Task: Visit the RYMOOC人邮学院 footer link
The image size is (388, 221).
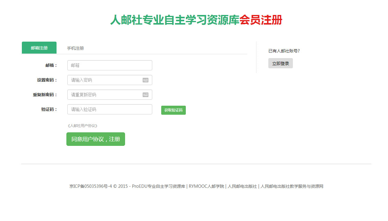Action: (x=206, y=186)
